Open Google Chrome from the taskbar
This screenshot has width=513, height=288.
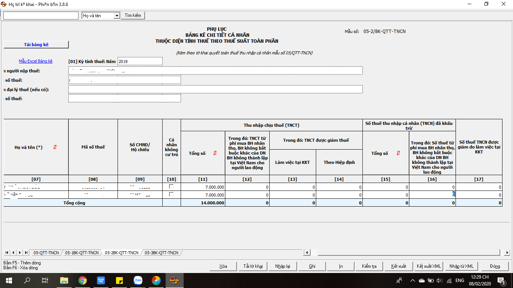(83, 280)
